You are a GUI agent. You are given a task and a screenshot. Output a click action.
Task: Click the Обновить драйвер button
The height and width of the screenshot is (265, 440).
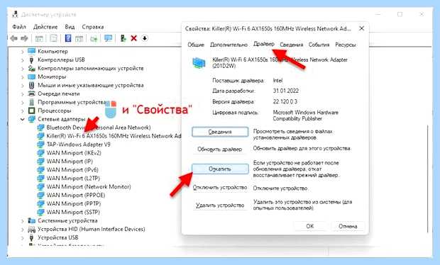[220, 149]
